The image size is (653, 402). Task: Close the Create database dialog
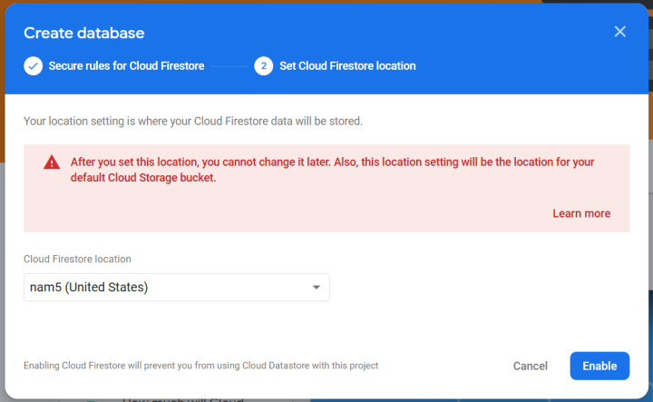(x=619, y=32)
